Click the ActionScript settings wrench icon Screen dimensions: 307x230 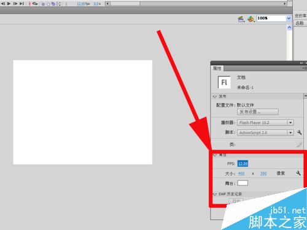click(x=299, y=132)
